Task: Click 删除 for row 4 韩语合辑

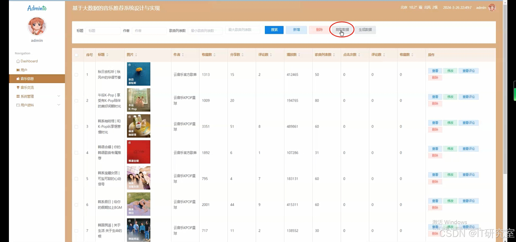Action: point(435,156)
